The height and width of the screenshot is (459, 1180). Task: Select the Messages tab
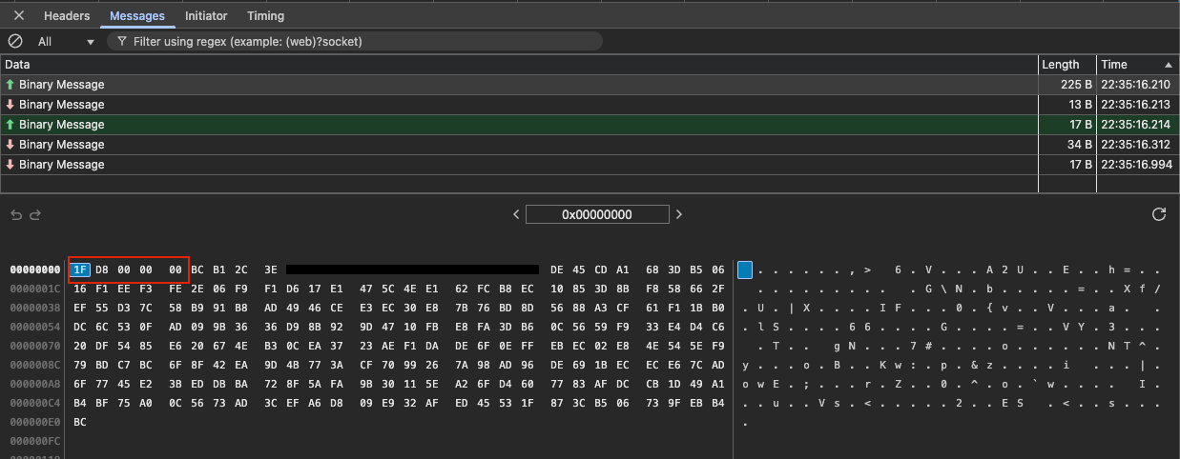(137, 16)
